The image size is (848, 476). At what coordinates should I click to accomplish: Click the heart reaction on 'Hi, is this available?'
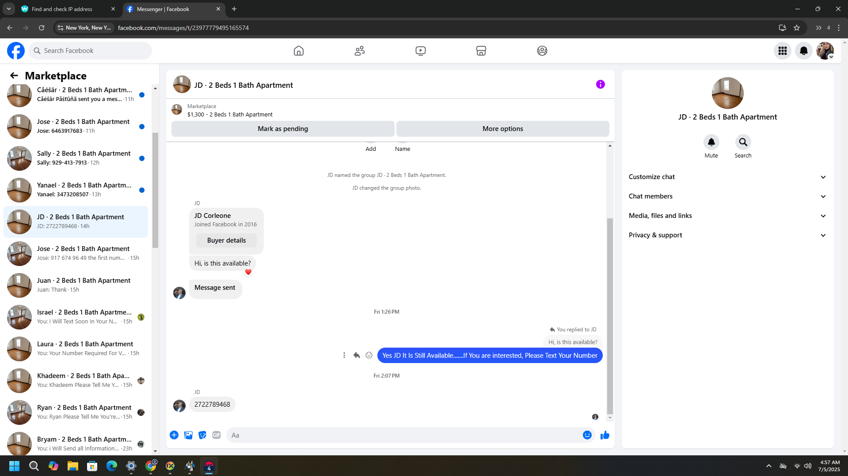pyautogui.click(x=248, y=272)
